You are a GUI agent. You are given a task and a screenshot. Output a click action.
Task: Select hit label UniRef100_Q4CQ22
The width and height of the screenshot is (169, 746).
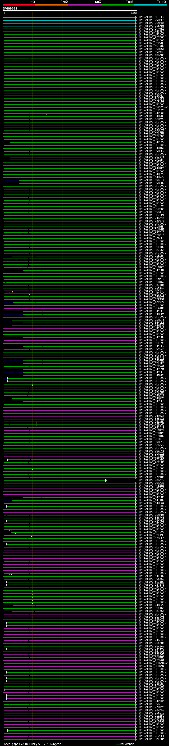pos(152,142)
